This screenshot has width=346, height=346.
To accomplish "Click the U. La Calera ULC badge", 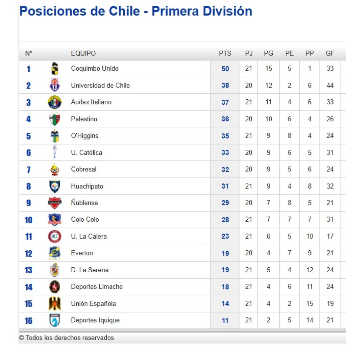I will tap(55, 236).
